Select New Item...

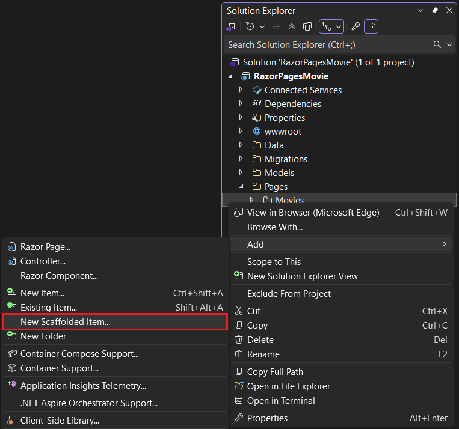pos(115,293)
